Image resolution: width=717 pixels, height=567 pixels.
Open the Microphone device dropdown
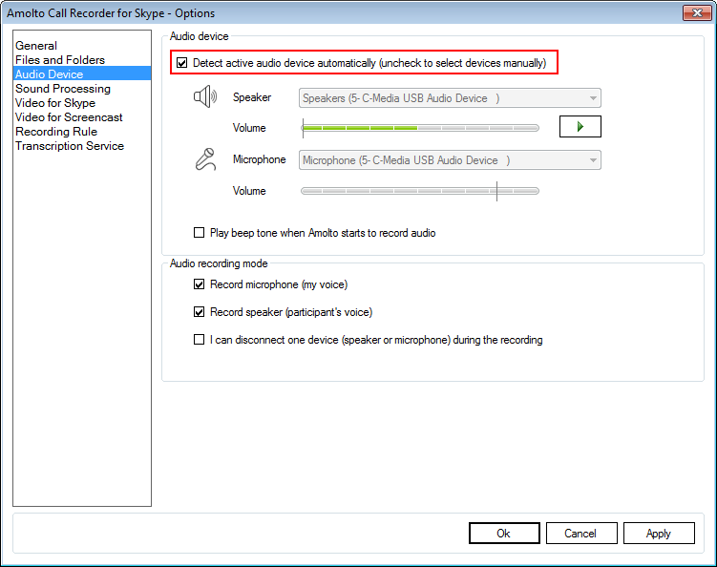coord(450,160)
